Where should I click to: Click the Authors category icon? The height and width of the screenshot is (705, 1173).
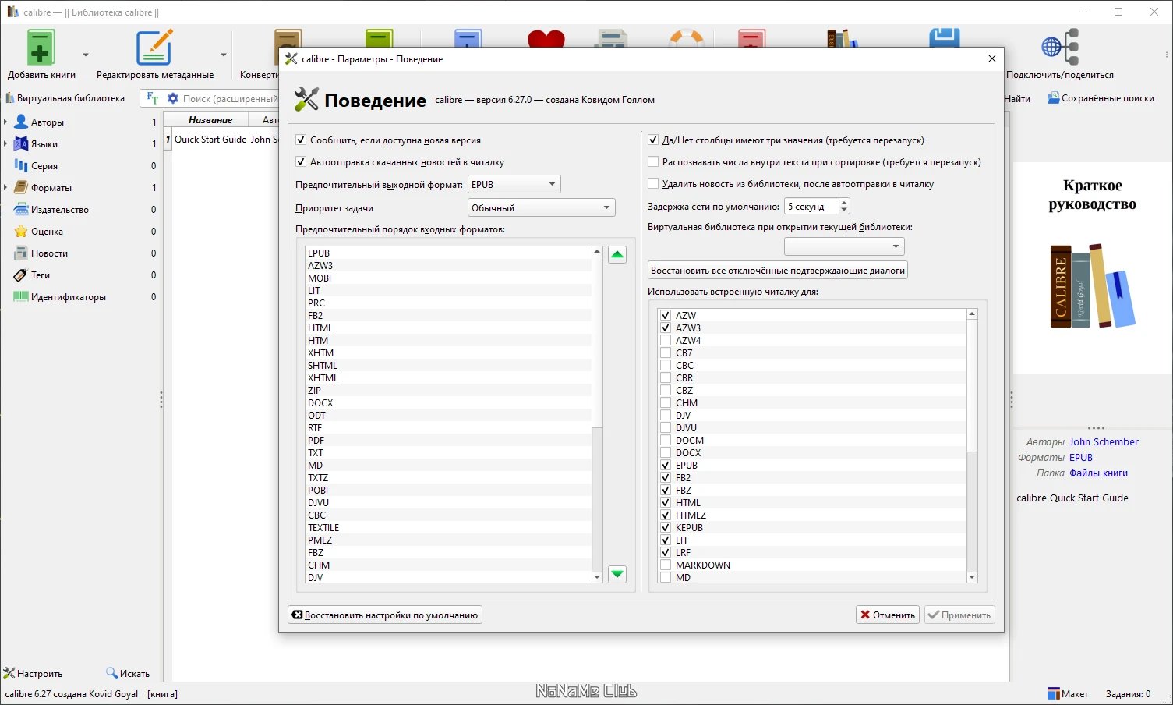click(x=21, y=122)
